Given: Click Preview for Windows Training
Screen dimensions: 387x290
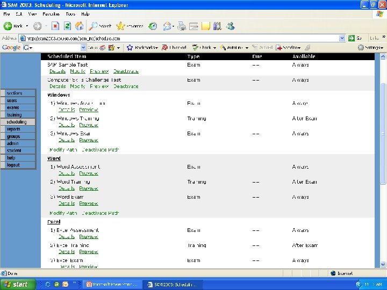Looking at the screenshot, I should [x=89, y=125].
